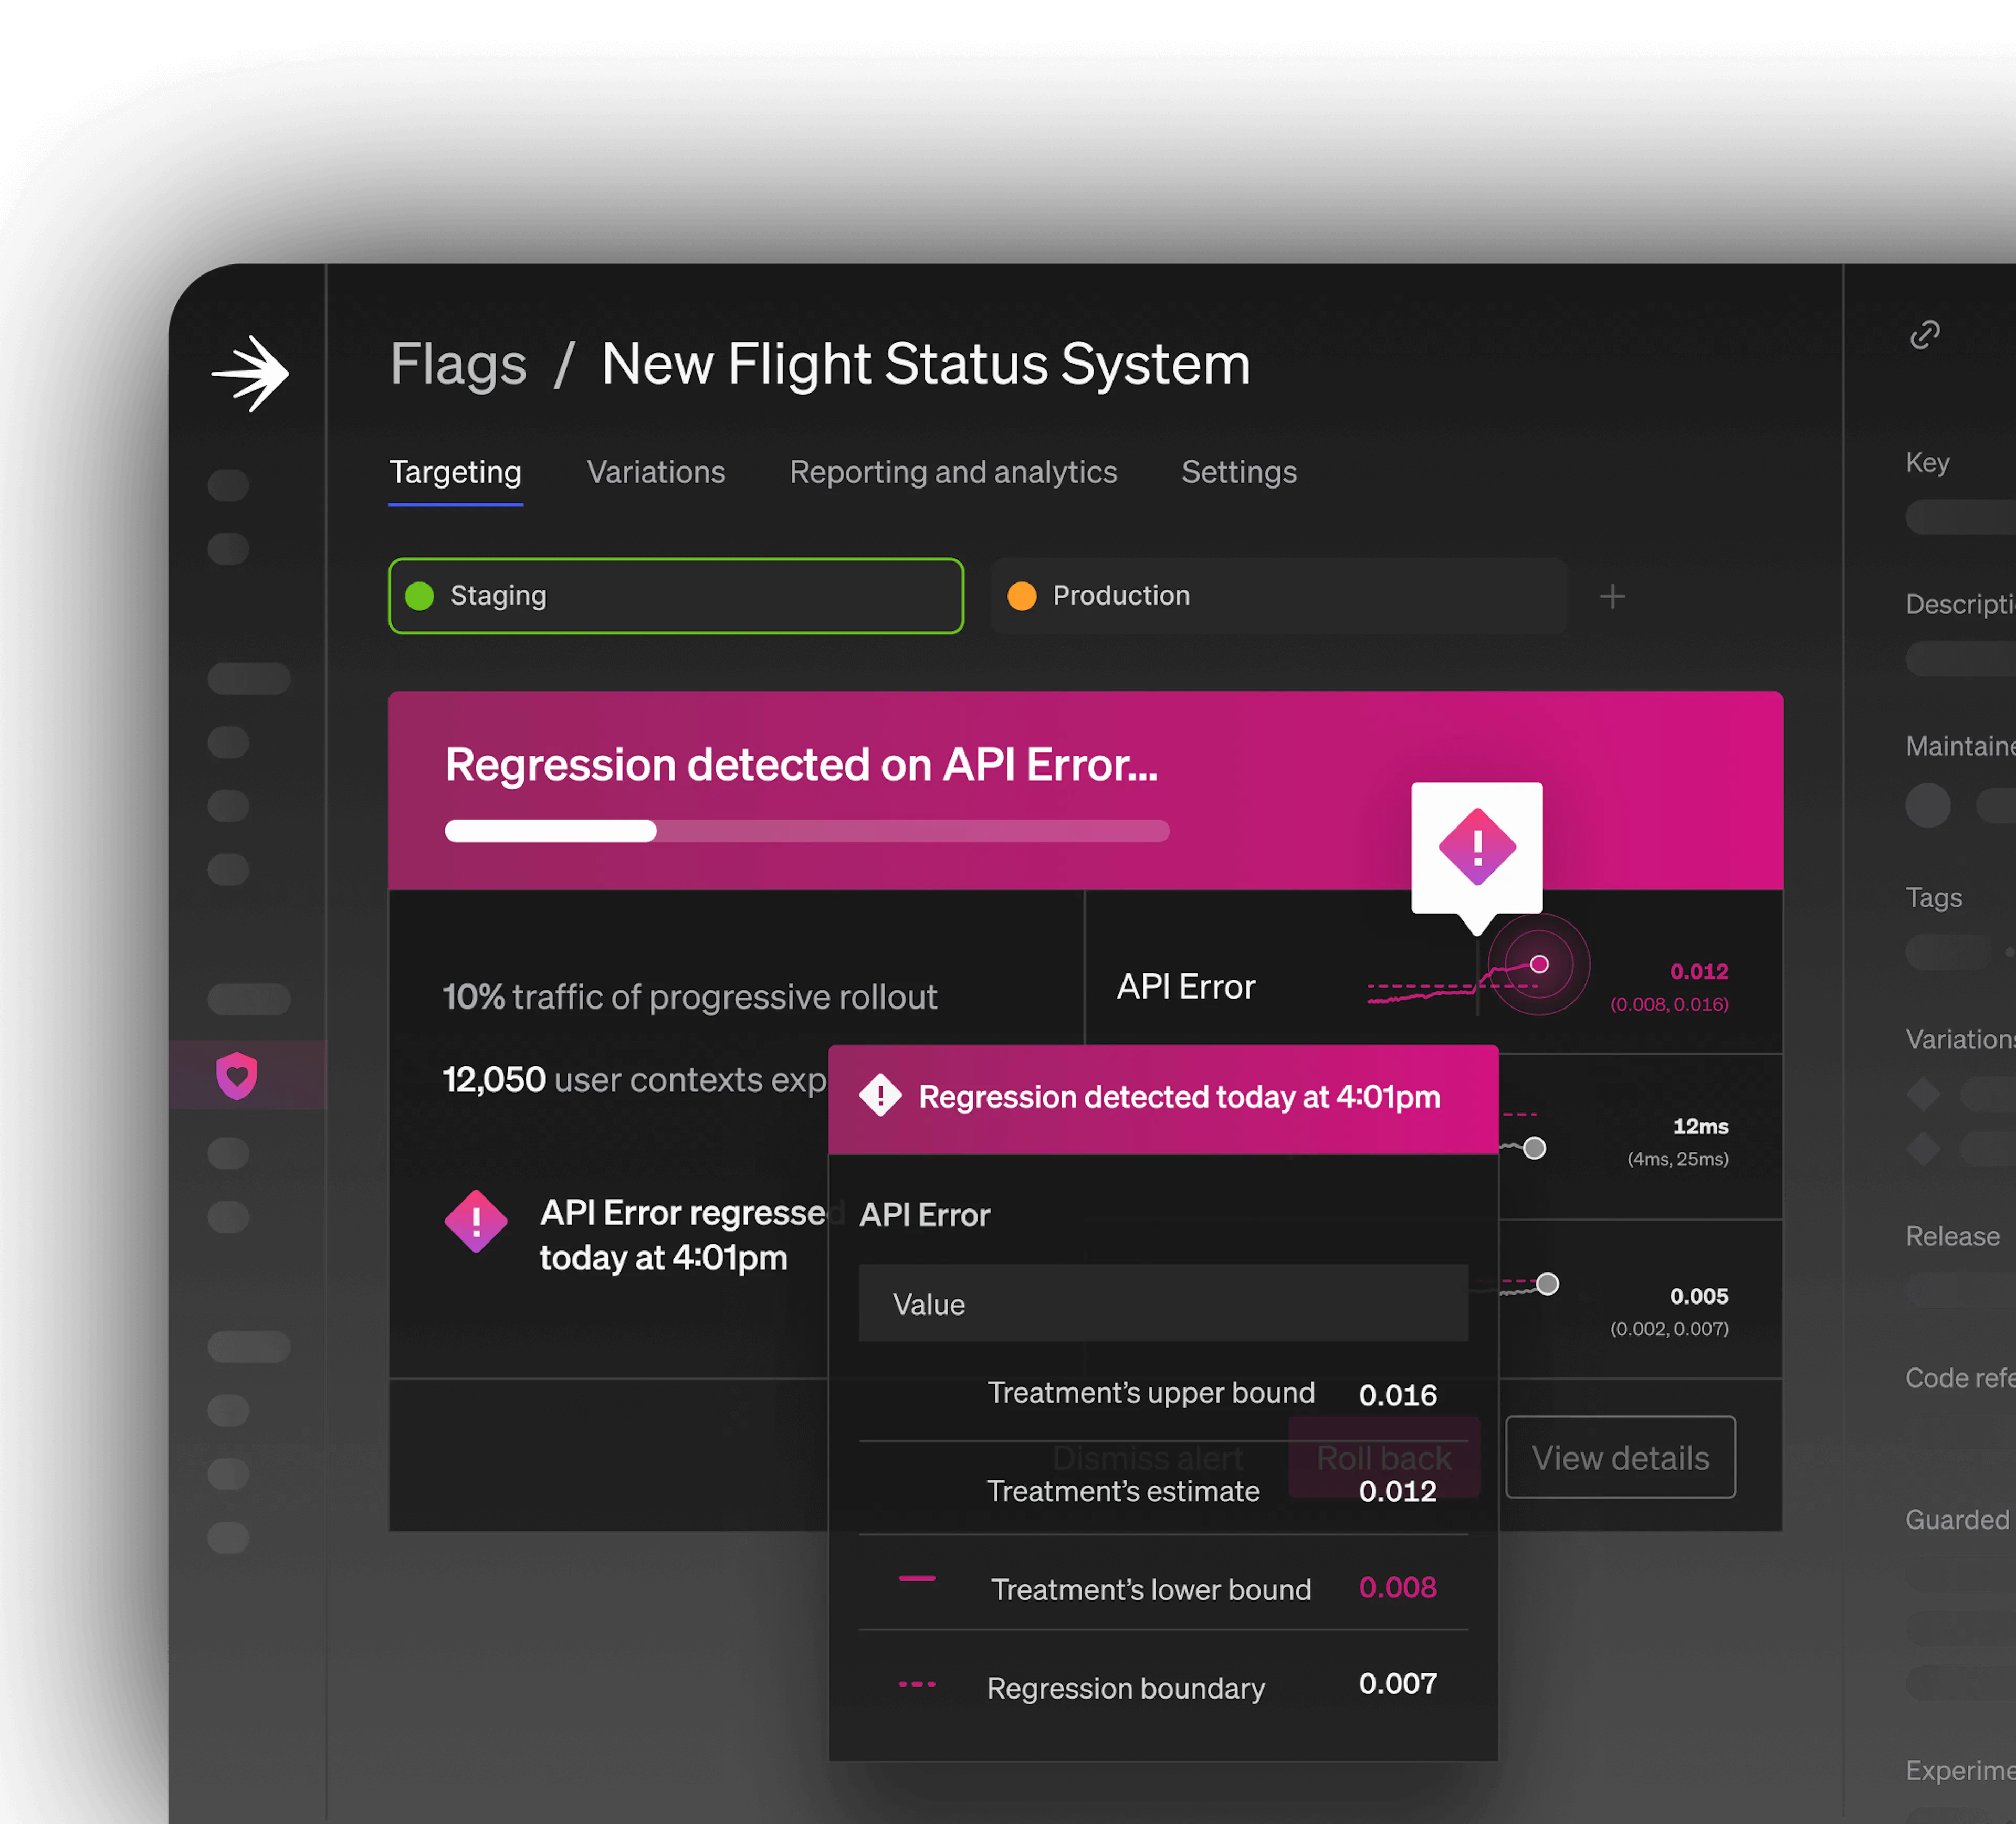Screen dimensions: 2016x1824
Task: Click the warning diamond in white tooltip
Action: tap(1477, 846)
